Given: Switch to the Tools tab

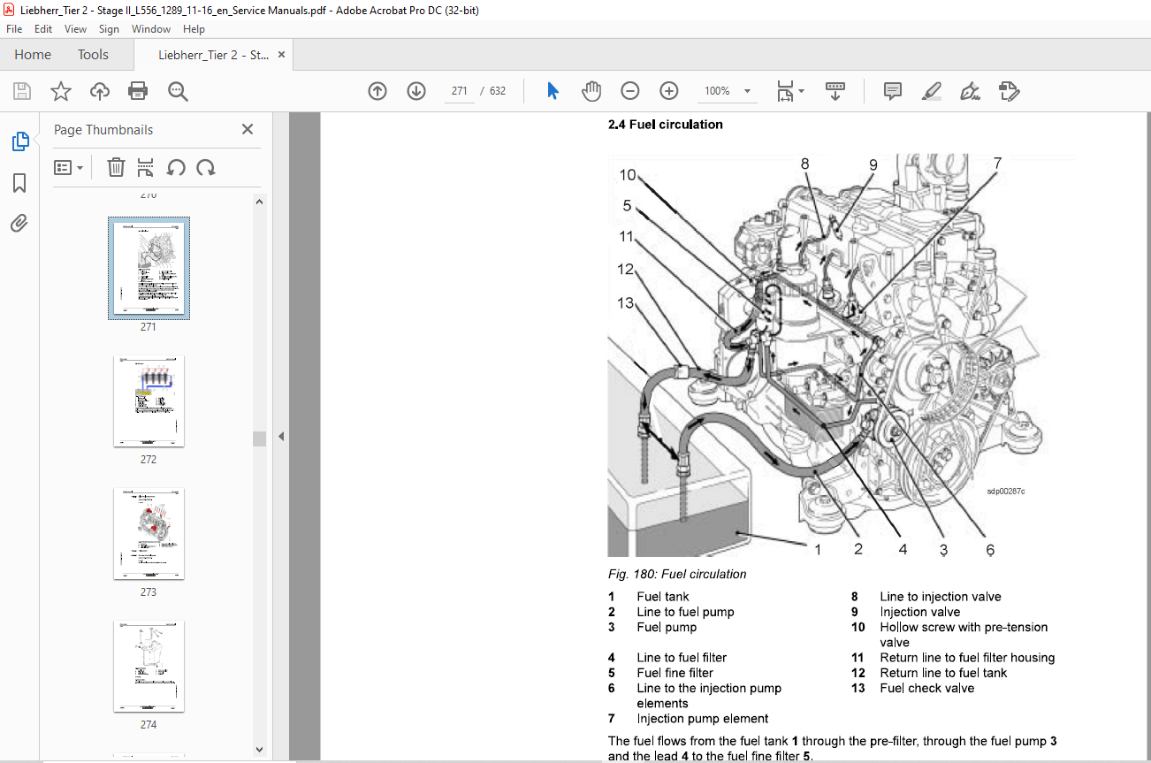Looking at the screenshot, I should 93,55.
